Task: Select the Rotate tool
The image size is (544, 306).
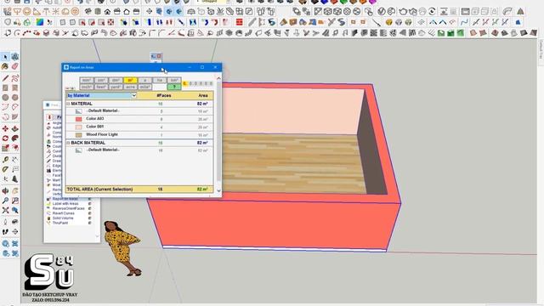Action: pos(5,139)
